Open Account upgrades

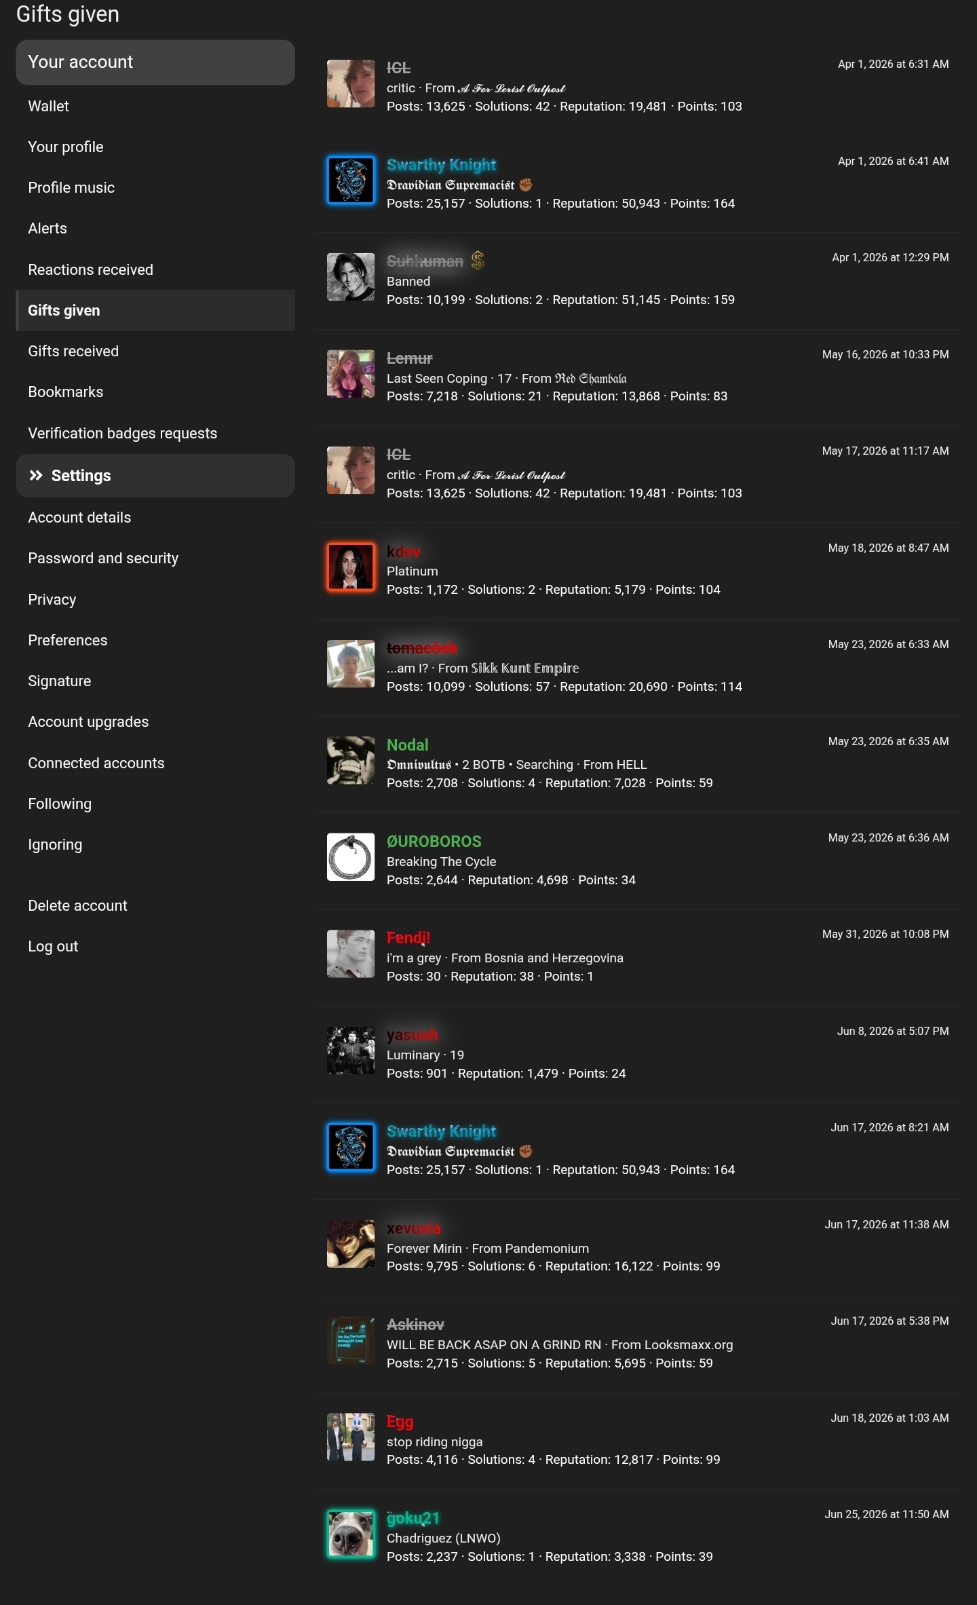tap(155, 722)
